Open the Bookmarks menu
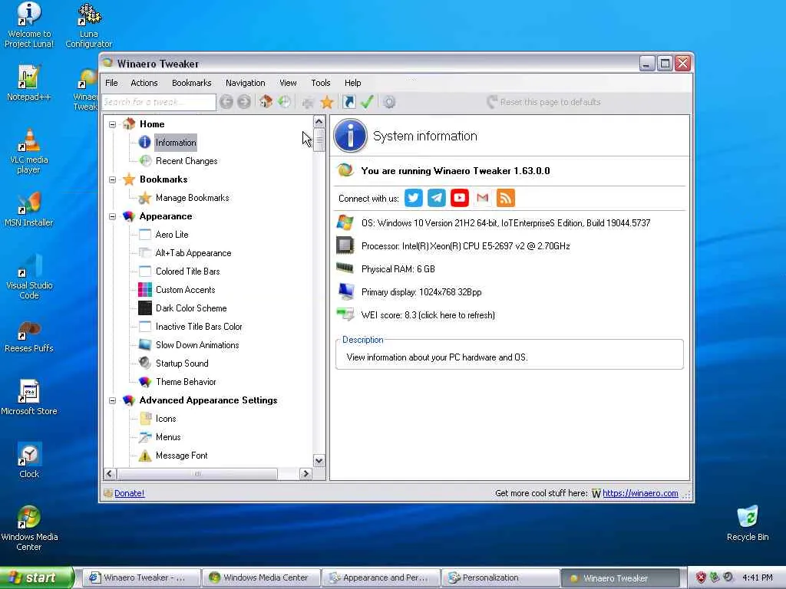 pyautogui.click(x=191, y=83)
